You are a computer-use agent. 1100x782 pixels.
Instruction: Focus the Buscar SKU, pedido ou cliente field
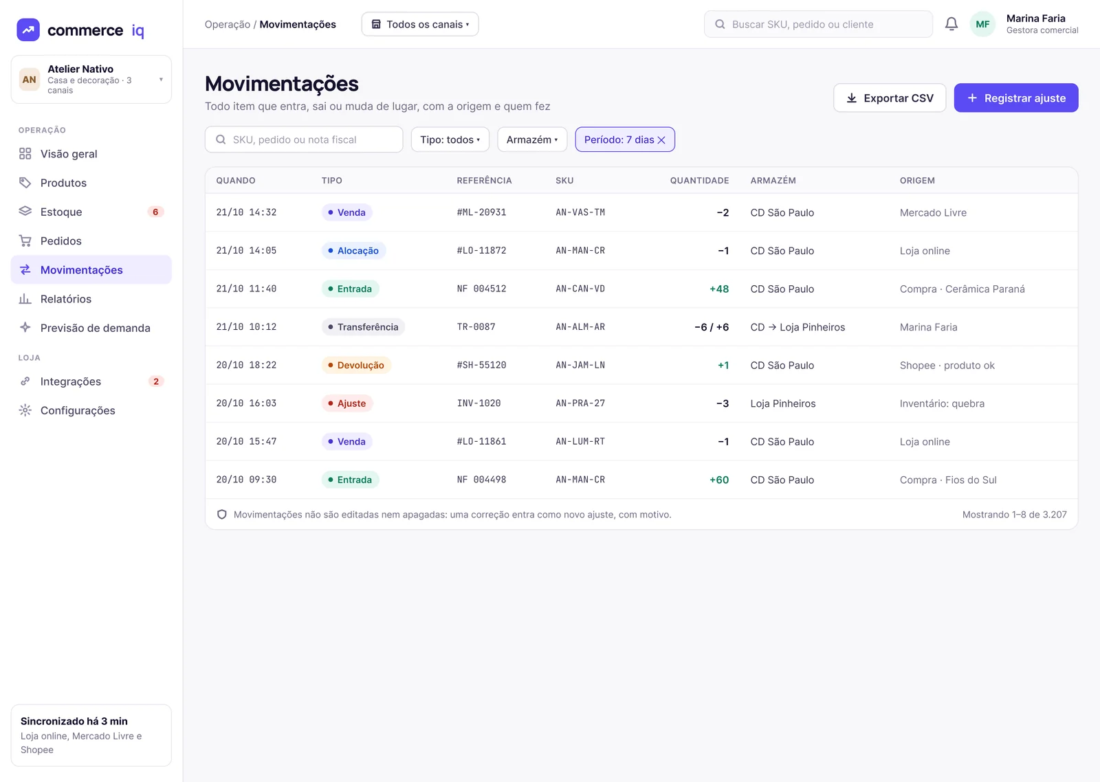[x=818, y=24]
